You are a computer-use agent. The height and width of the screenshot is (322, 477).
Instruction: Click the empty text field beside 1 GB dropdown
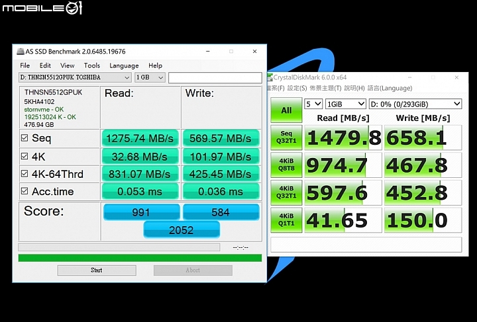(x=215, y=78)
